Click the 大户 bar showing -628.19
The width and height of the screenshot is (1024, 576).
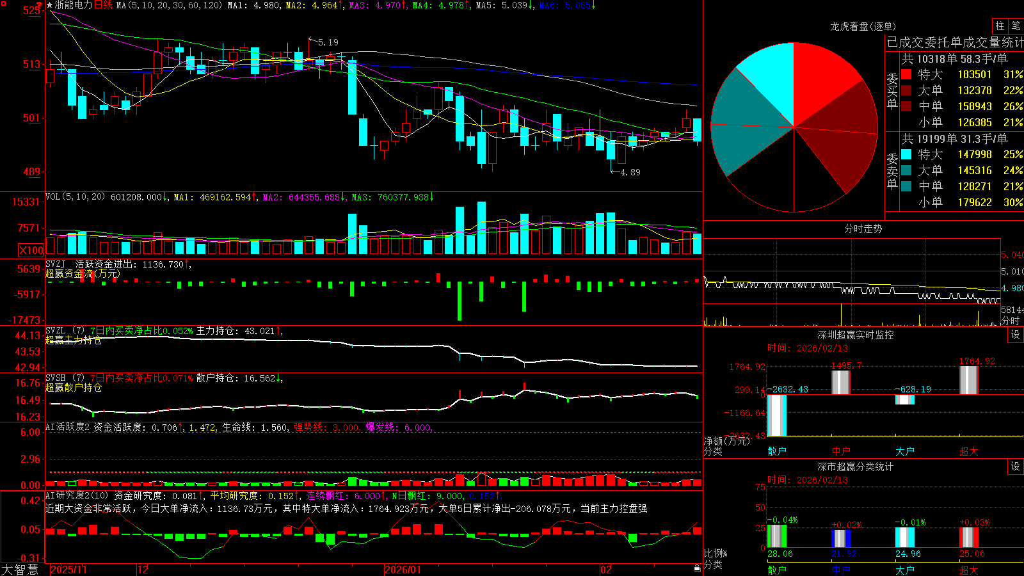(905, 399)
